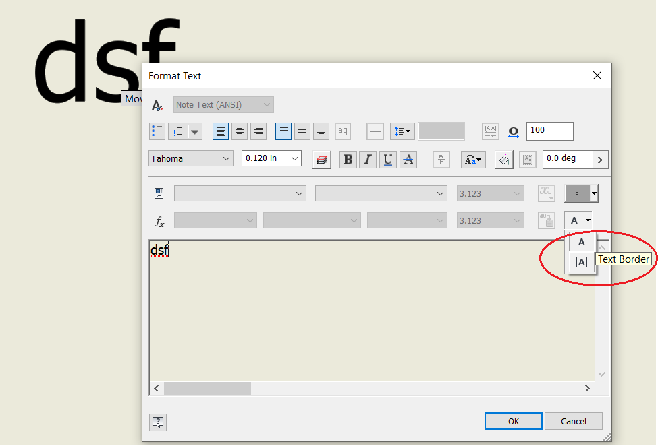658x446 pixels.
Task: Confirm the dialog by clicking OK
Action: tap(513, 420)
